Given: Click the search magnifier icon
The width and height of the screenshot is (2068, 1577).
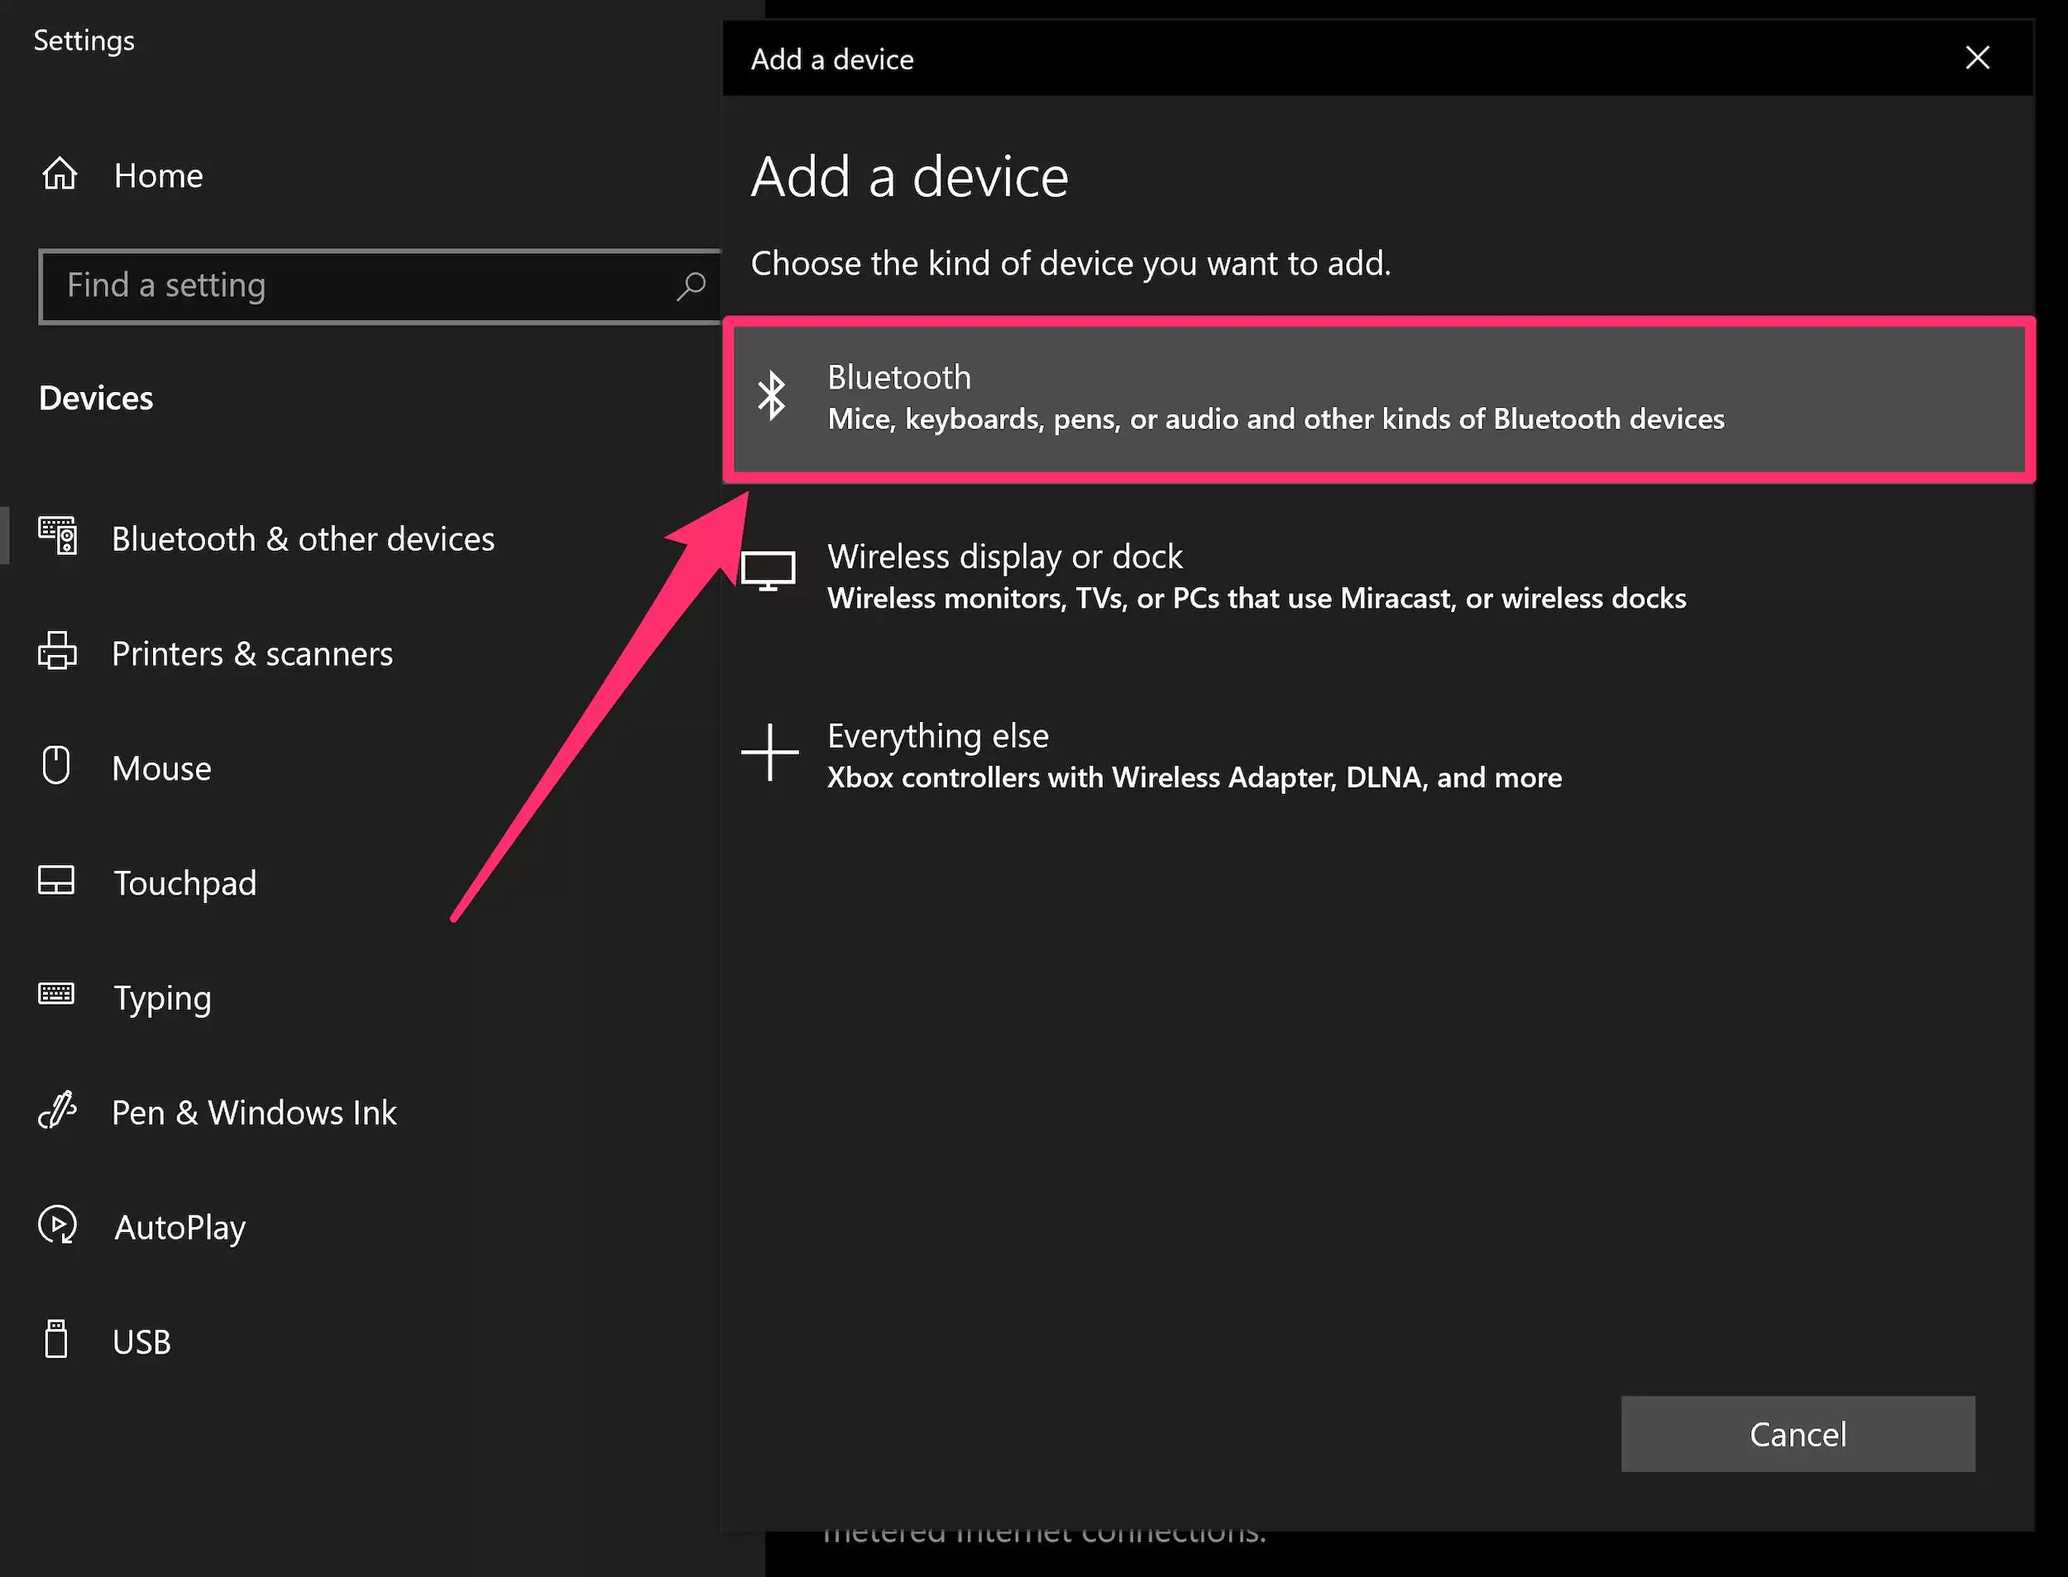Looking at the screenshot, I should tap(691, 285).
